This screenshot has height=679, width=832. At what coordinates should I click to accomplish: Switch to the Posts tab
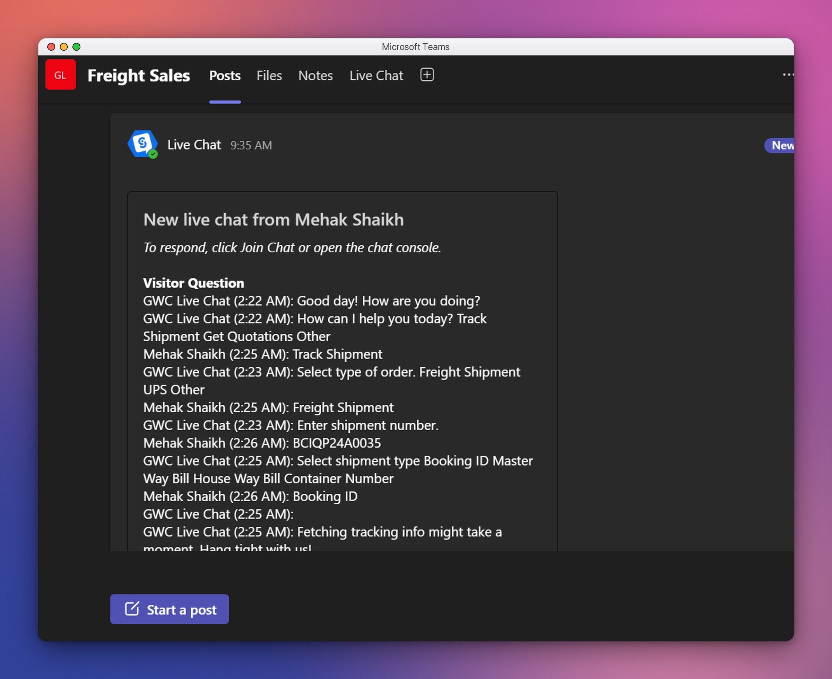tap(225, 76)
